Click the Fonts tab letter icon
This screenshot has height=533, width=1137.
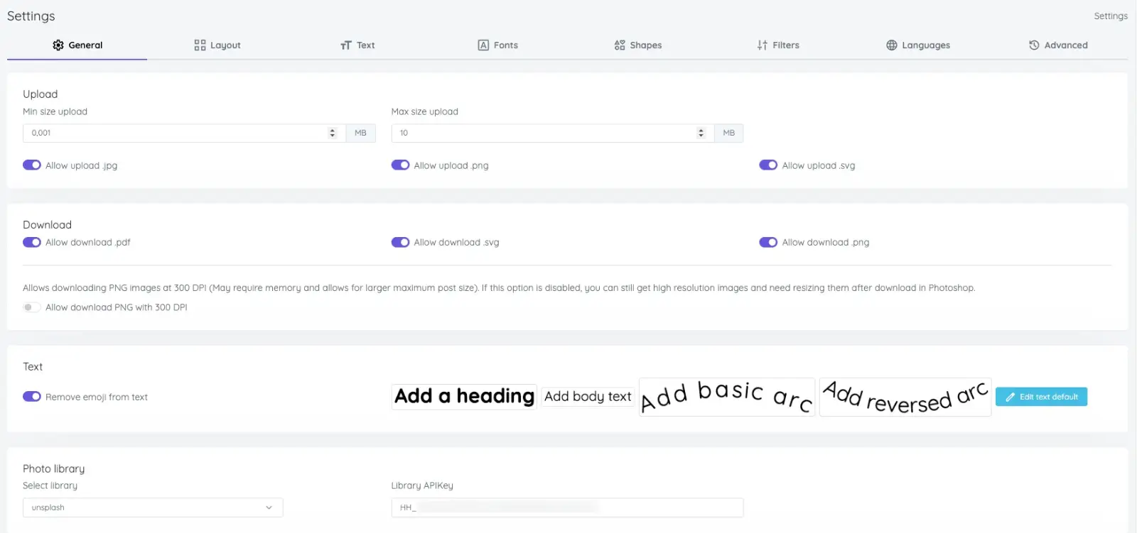point(483,45)
